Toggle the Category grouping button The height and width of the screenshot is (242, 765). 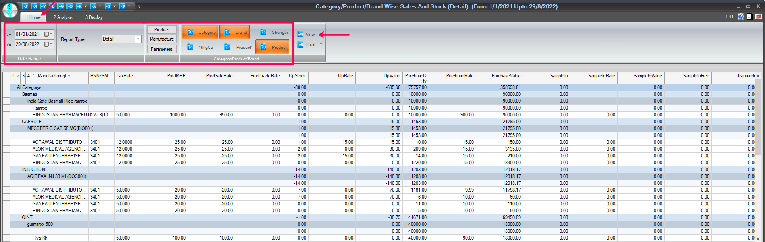point(200,32)
